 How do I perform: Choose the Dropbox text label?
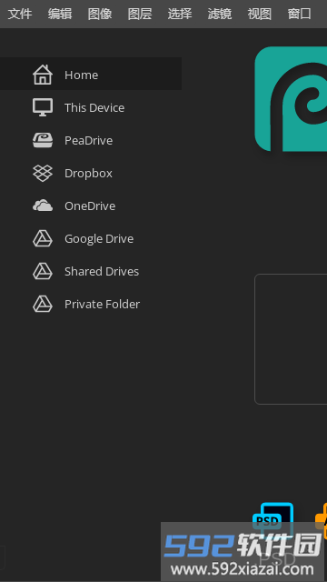[x=88, y=174]
